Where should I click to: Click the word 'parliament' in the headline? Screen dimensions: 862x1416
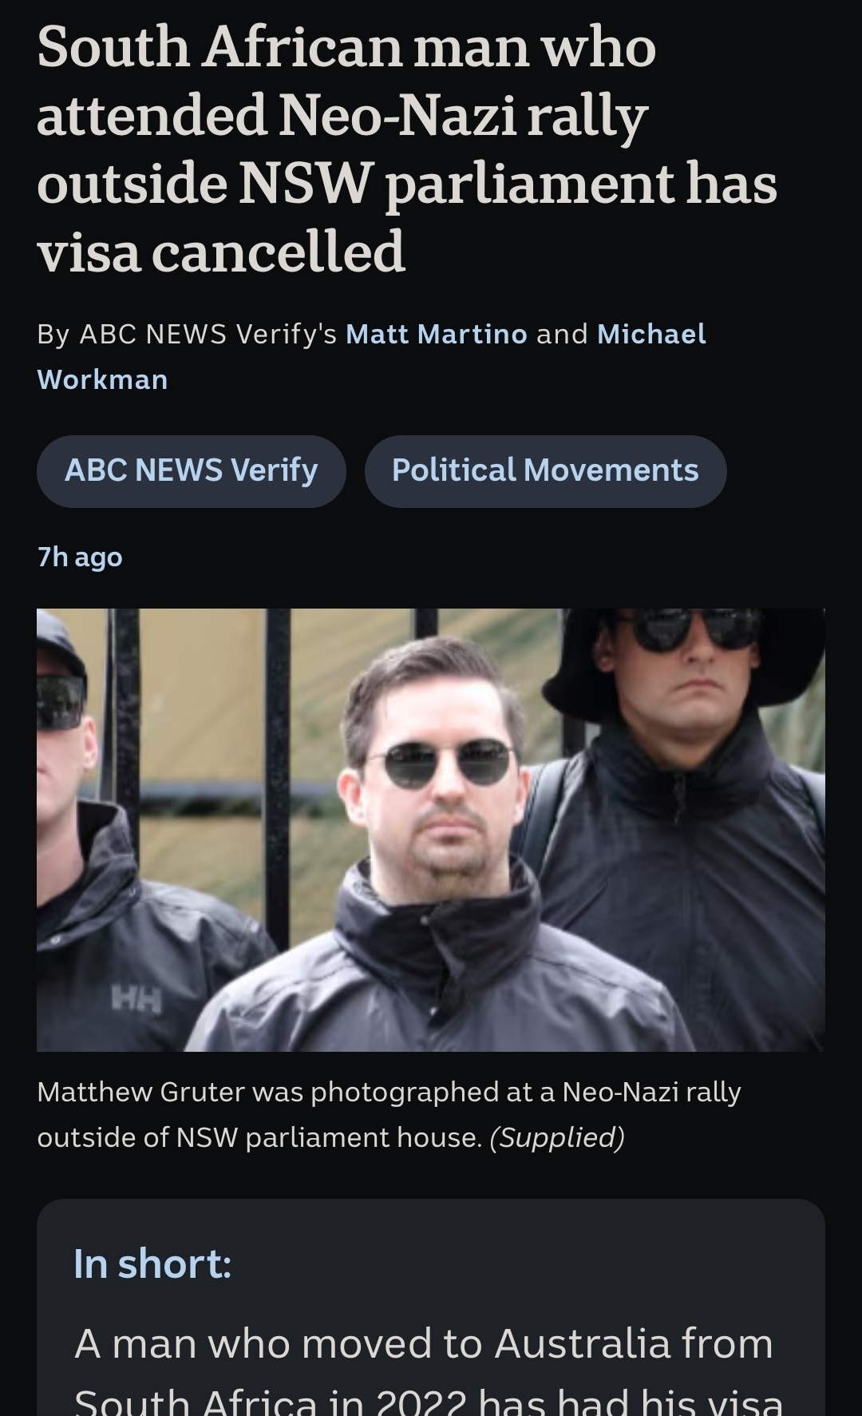530,184
